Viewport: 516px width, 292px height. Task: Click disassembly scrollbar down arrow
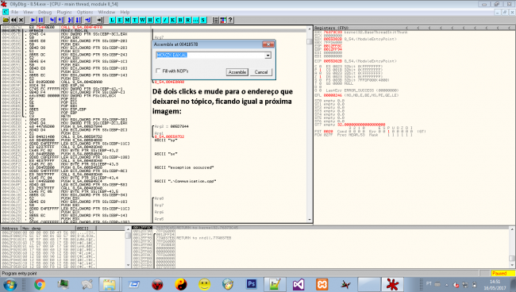[310, 220]
